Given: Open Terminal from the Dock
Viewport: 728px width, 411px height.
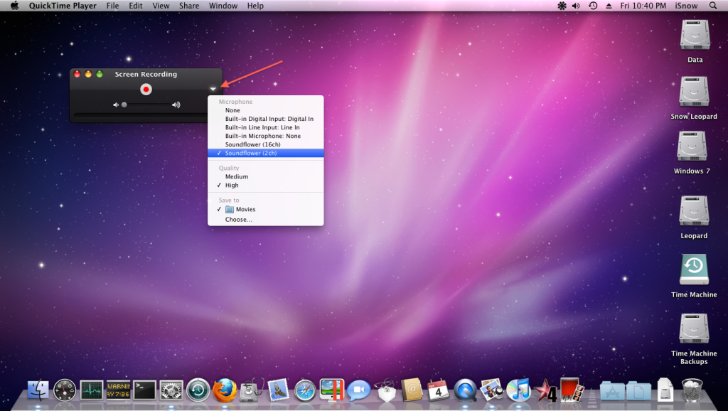Looking at the screenshot, I should pyautogui.click(x=145, y=390).
